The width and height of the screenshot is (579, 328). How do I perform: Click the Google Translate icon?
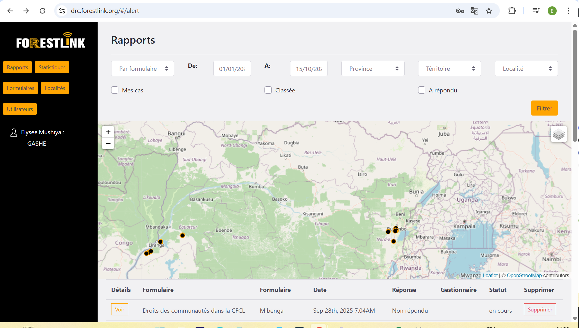(x=474, y=11)
